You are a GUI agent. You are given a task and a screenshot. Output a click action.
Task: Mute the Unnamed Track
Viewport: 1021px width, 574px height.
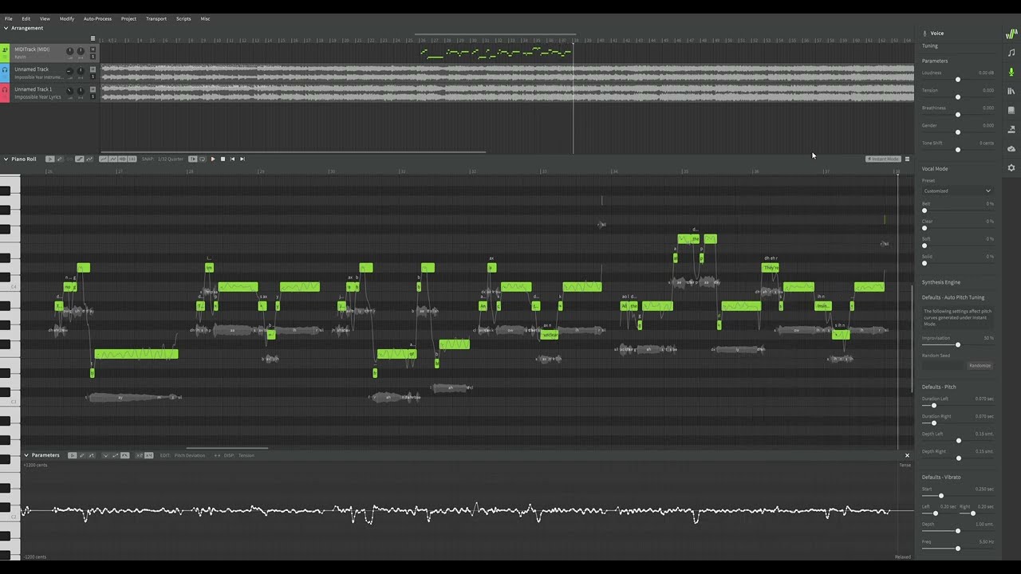click(x=93, y=69)
